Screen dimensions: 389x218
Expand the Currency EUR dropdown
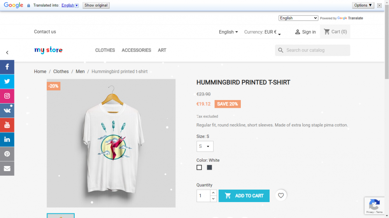click(263, 32)
